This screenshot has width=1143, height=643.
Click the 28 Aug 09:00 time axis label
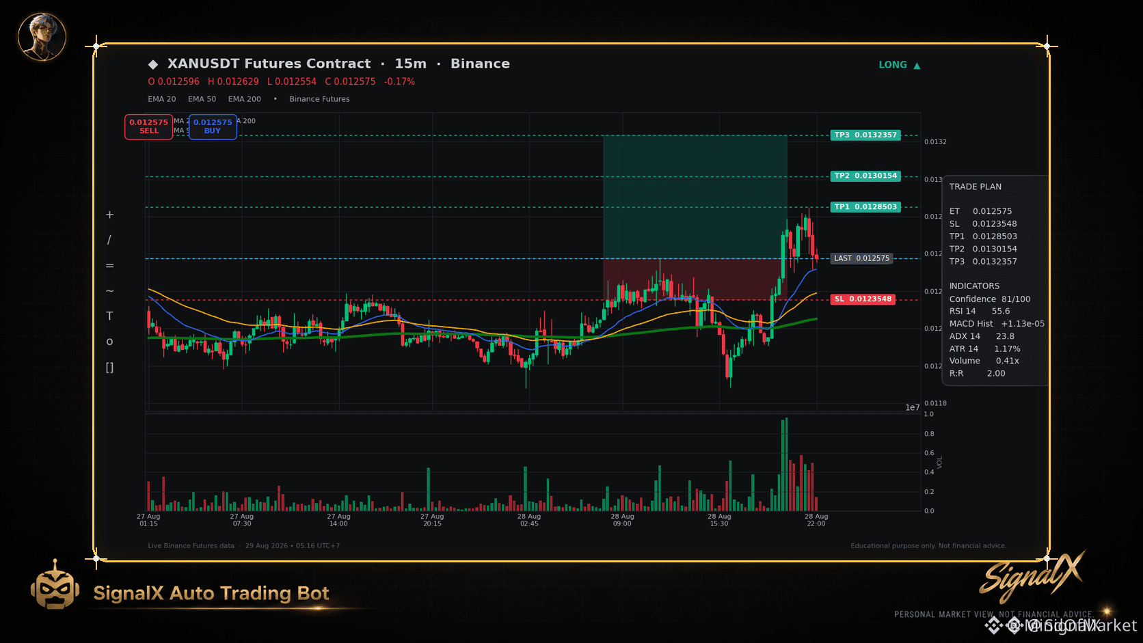(x=623, y=520)
